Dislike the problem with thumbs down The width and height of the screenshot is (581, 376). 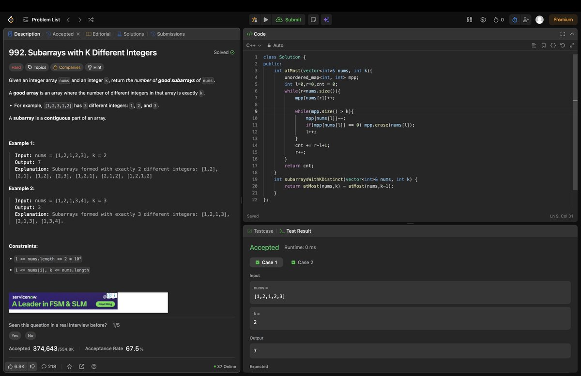pyautogui.click(x=33, y=366)
